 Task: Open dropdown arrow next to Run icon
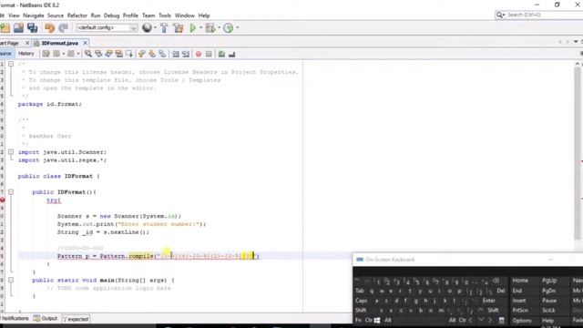[200, 28]
